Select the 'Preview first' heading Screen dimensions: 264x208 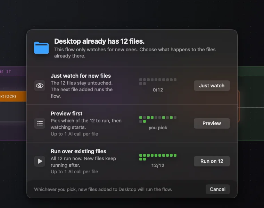pyautogui.click(x=66, y=114)
